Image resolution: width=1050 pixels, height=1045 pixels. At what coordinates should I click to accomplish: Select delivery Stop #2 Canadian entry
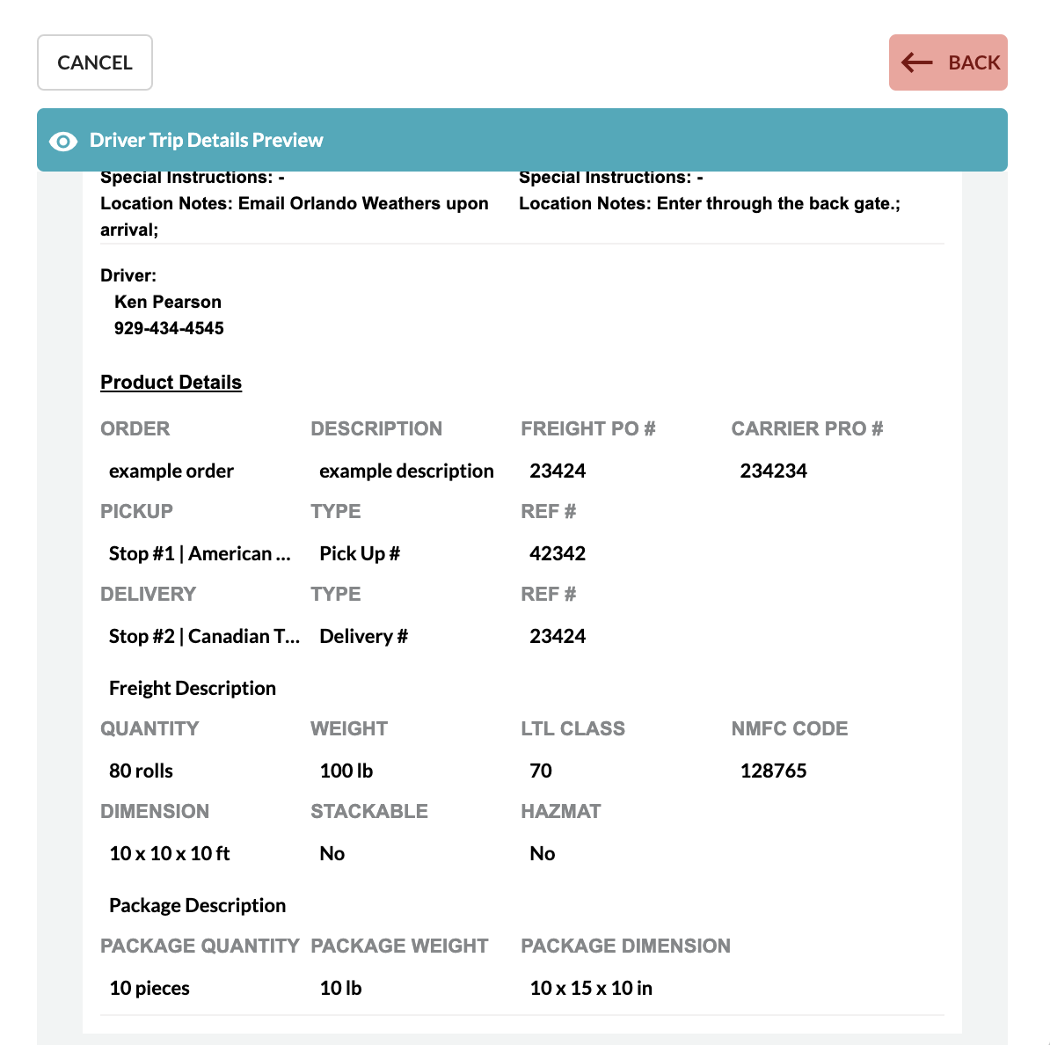click(204, 636)
